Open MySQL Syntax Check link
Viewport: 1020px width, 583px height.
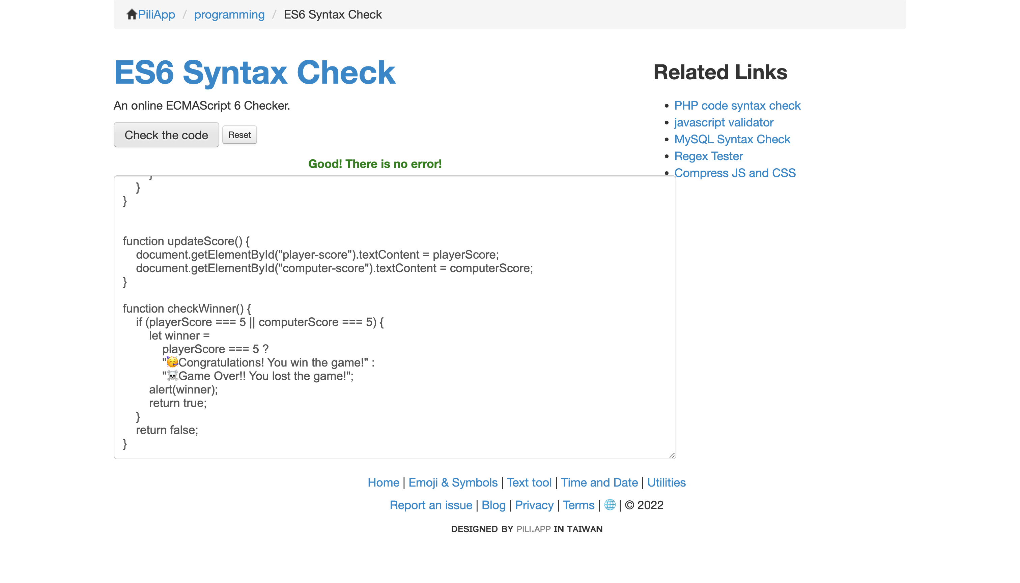click(732, 139)
